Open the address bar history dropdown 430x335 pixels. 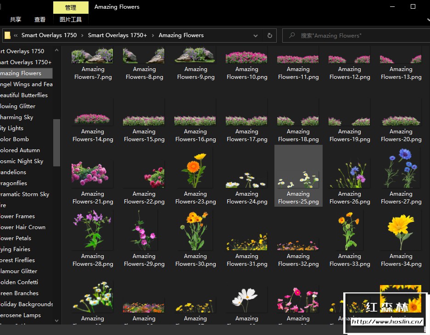[255, 36]
